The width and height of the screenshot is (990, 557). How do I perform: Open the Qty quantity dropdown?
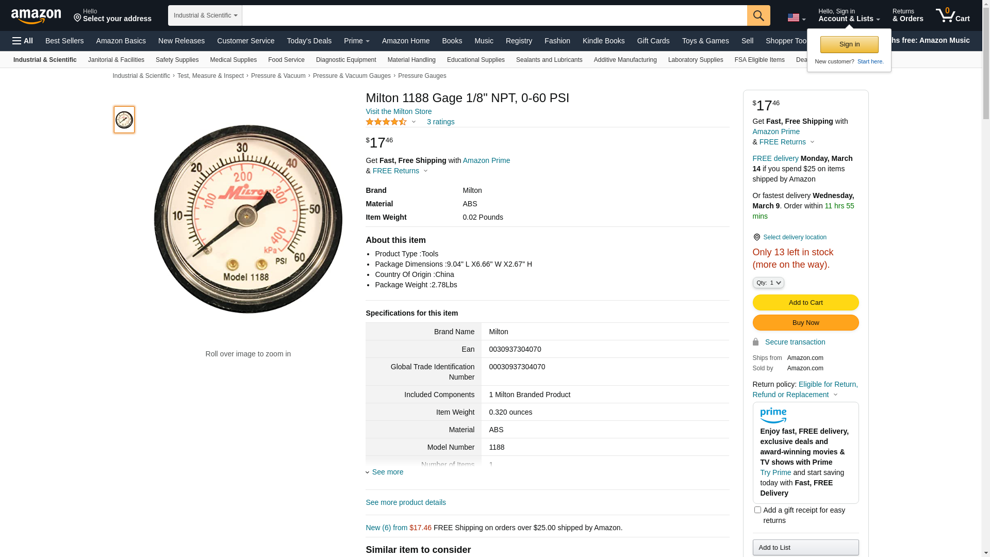point(768,283)
